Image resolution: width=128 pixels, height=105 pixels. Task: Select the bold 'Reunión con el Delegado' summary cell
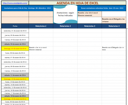[114, 20]
